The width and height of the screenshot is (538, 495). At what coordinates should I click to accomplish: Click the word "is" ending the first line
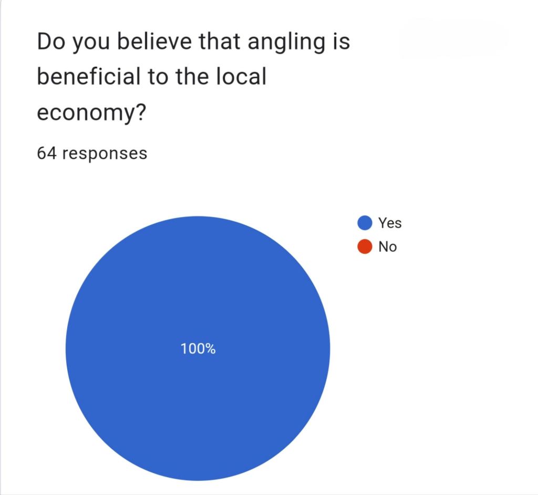click(x=340, y=42)
